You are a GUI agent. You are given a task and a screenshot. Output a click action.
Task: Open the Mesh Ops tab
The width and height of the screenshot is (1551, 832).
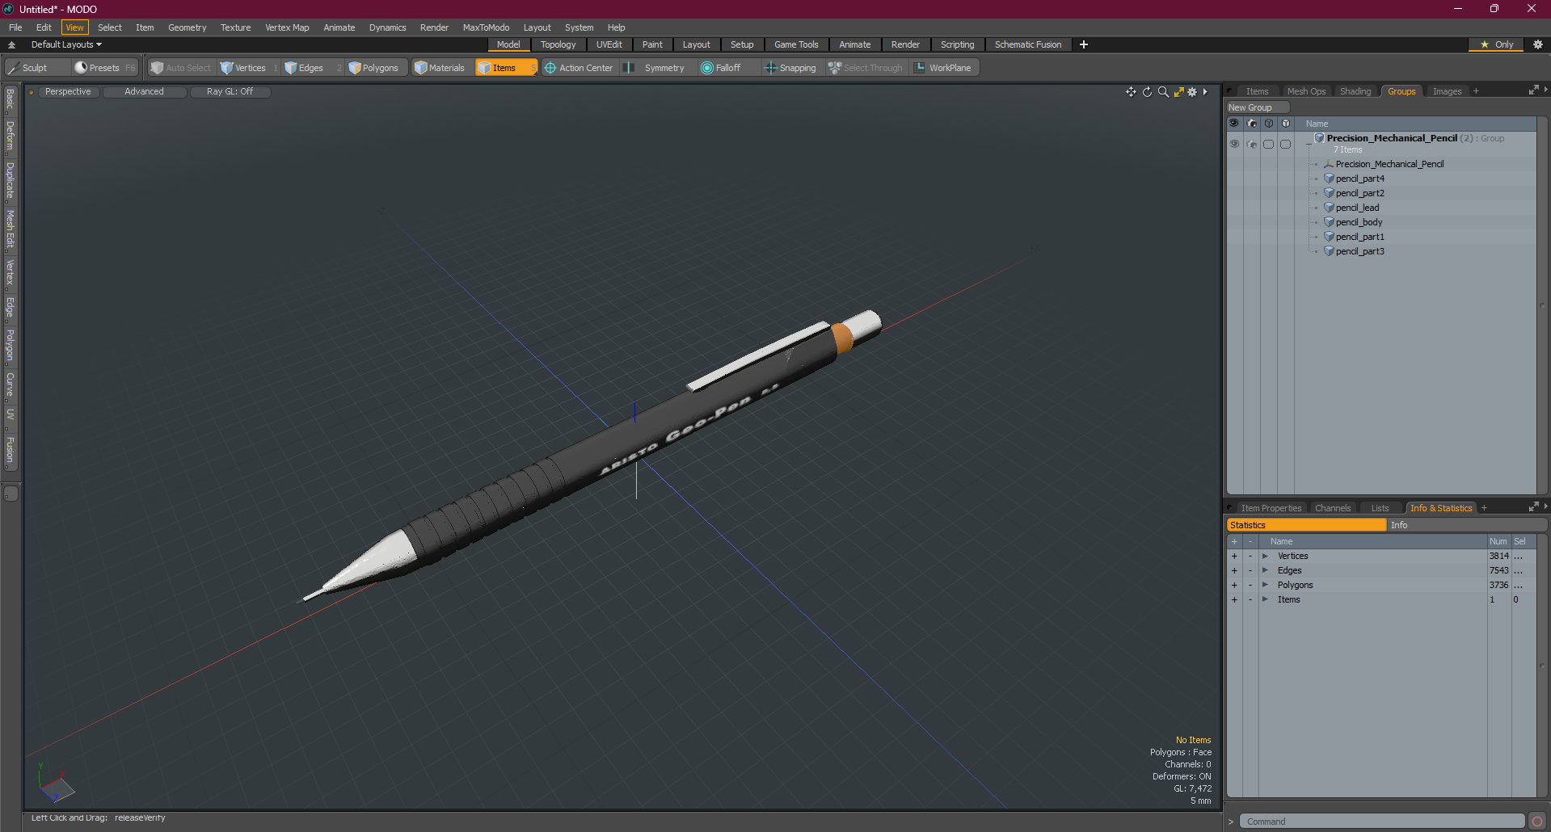(x=1306, y=91)
